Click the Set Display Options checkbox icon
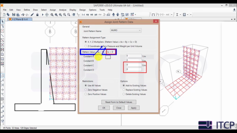The height and width of the screenshot is (133, 237). click(127, 14)
